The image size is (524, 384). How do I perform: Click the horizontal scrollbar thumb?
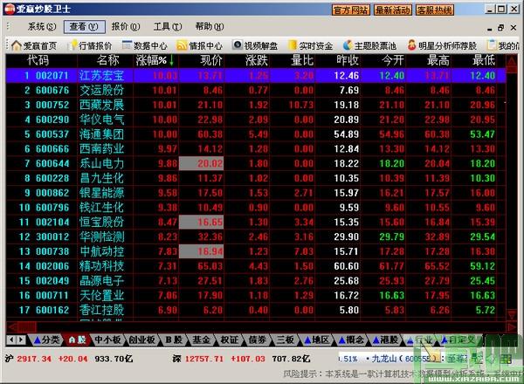[27, 327]
